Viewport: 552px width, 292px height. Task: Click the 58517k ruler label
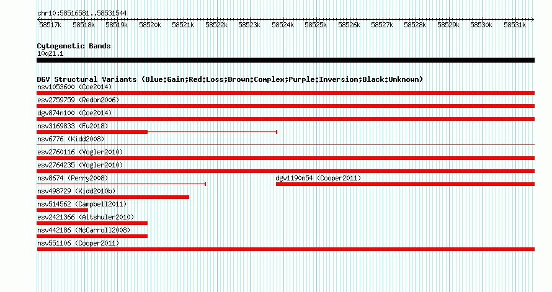[50, 25]
